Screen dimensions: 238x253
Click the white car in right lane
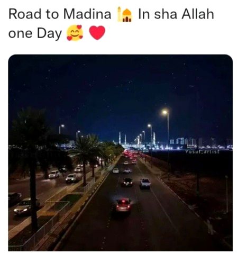pyautogui.click(x=145, y=183)
